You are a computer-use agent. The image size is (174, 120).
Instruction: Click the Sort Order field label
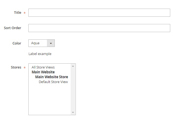tap(12, 28)
